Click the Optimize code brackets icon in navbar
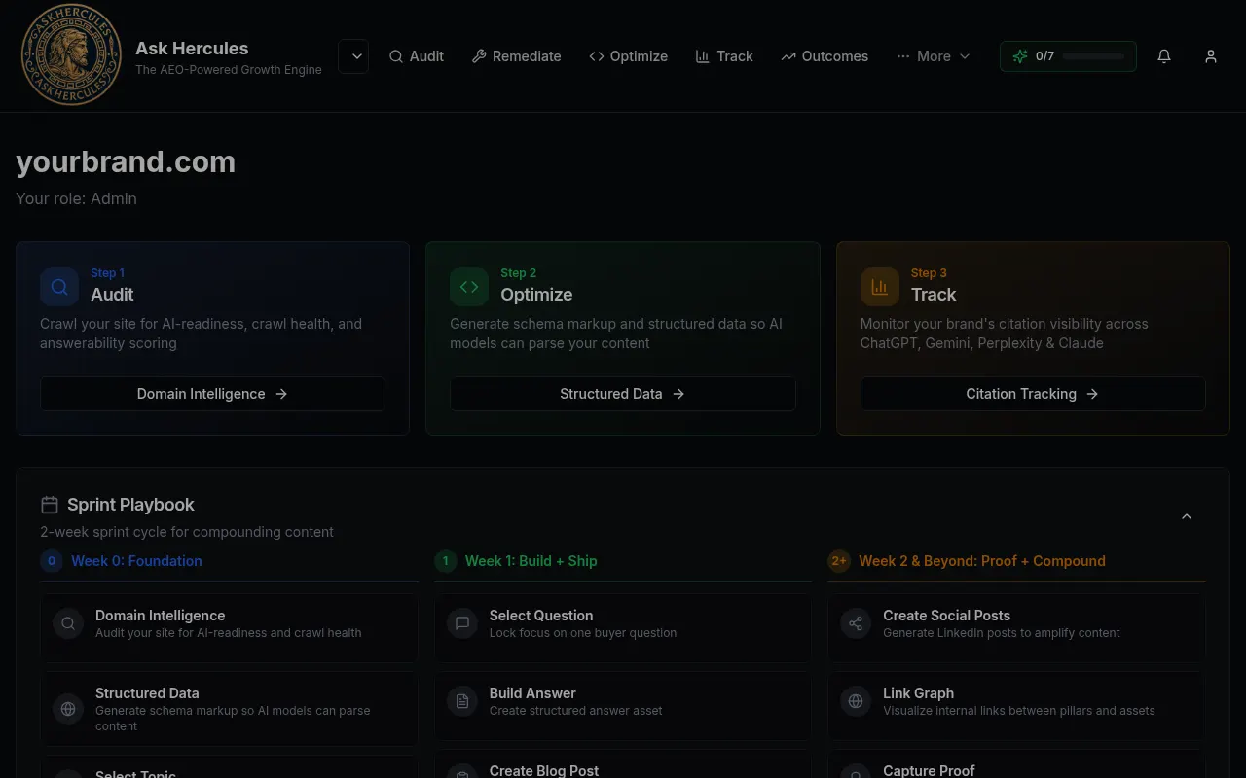Viewport: 1246px width, 778px height. [x=597, y=56]
